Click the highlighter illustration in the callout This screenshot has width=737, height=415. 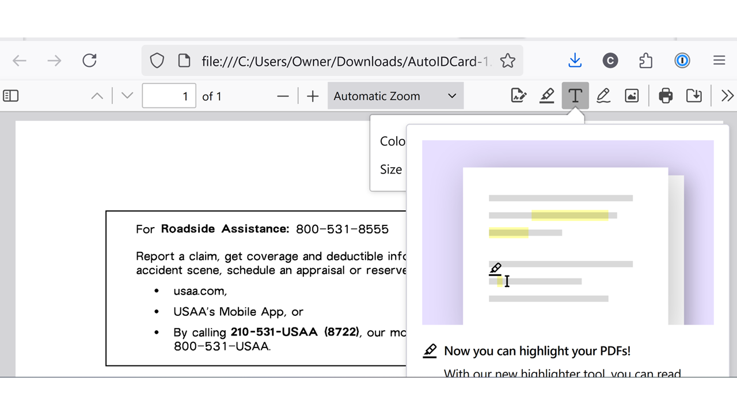point(568,233)
